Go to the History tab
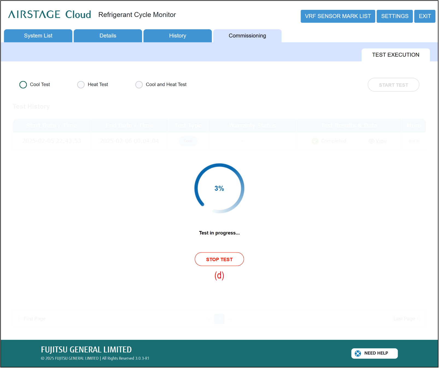439x368 pixels. click(178, 36)
